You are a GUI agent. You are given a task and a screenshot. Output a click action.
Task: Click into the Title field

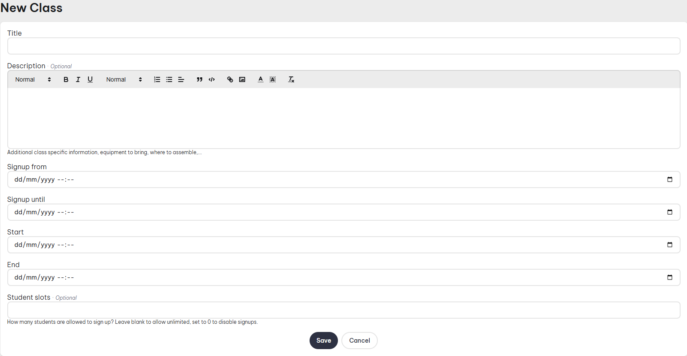[343, 46]
